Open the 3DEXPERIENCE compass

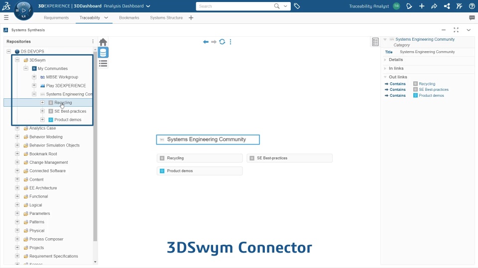pos(23,10)
